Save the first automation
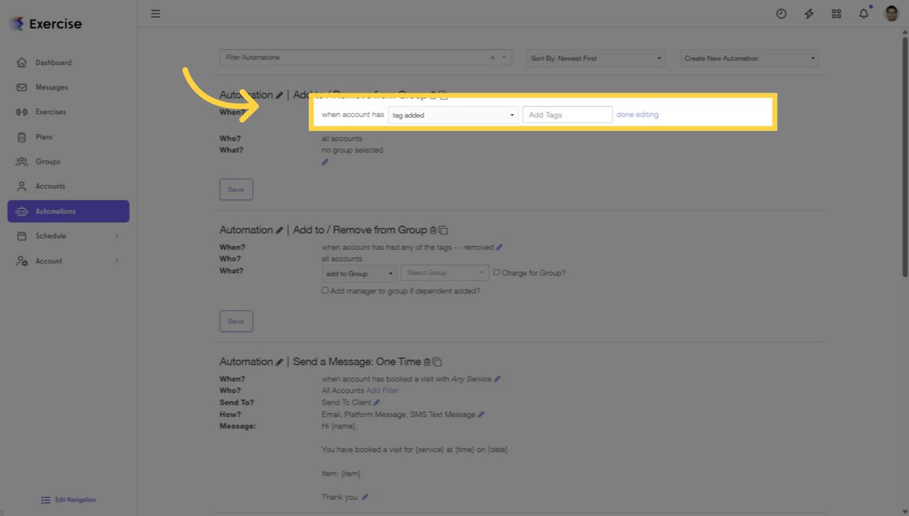Viewport: 909px width, 516px height. [x=236, y=189]
